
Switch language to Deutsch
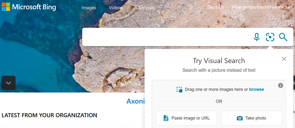215,7
